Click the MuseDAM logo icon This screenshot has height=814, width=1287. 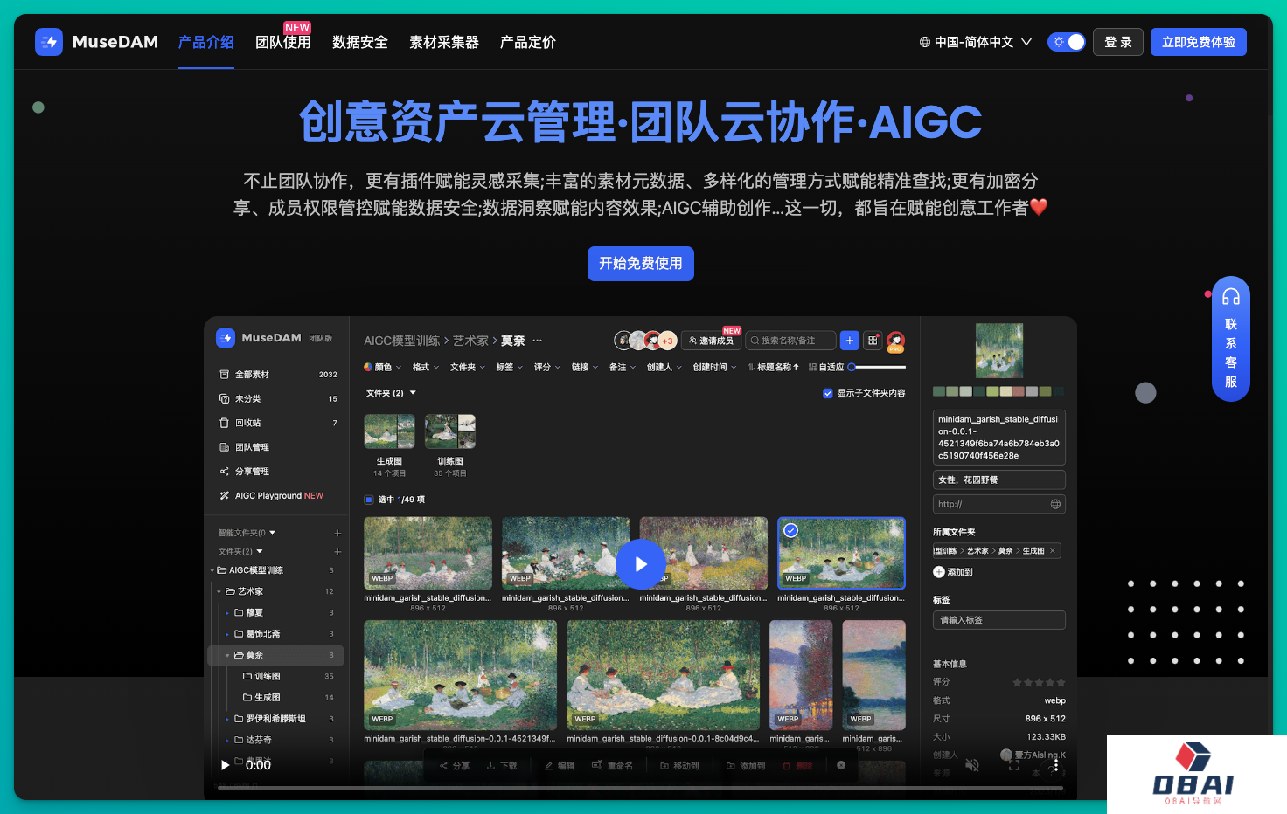49,42
